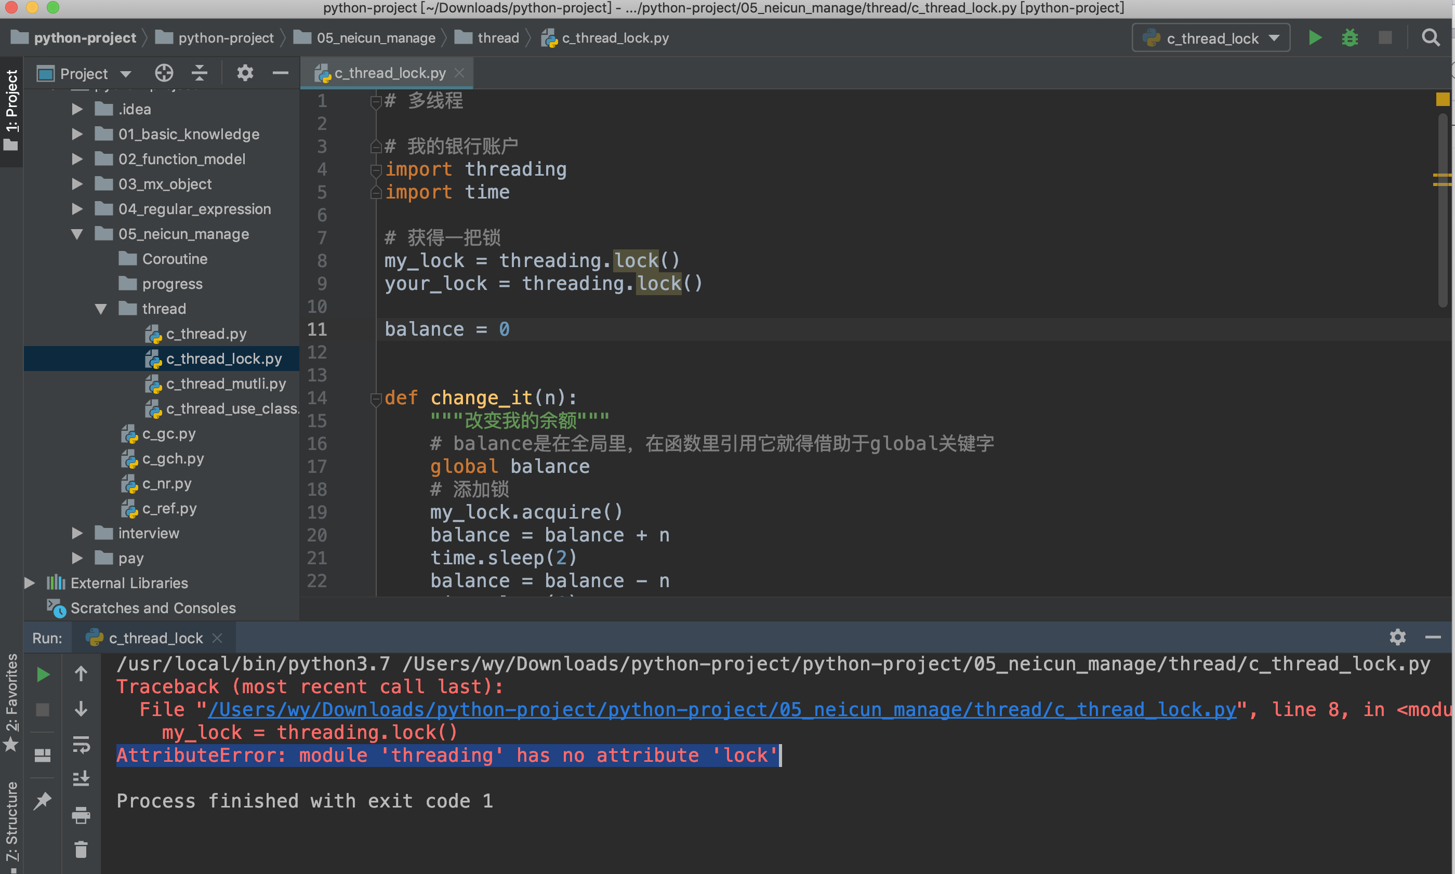Start debugging with the bug icon
Screen dimensions: 1455x874
(x=1350, y=38)
